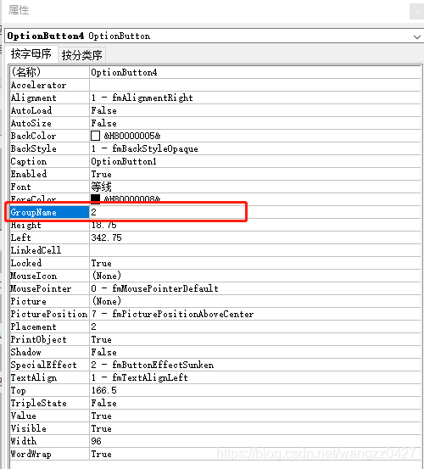Click the MouseIcon (None) value
Viewport: 424px width, 469px height.
[107, 276]
